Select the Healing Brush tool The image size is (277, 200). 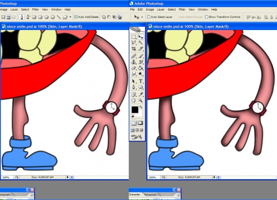point(134,56)
